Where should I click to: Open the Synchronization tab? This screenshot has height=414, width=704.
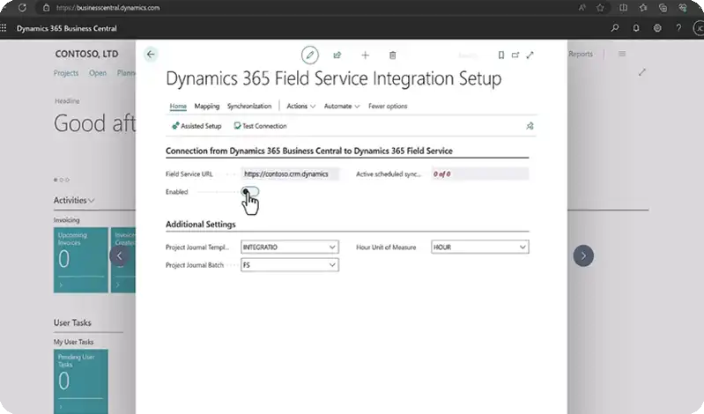(249, 106)
